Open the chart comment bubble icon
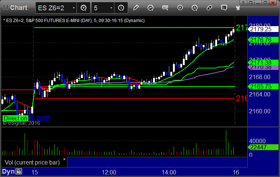 224,8
